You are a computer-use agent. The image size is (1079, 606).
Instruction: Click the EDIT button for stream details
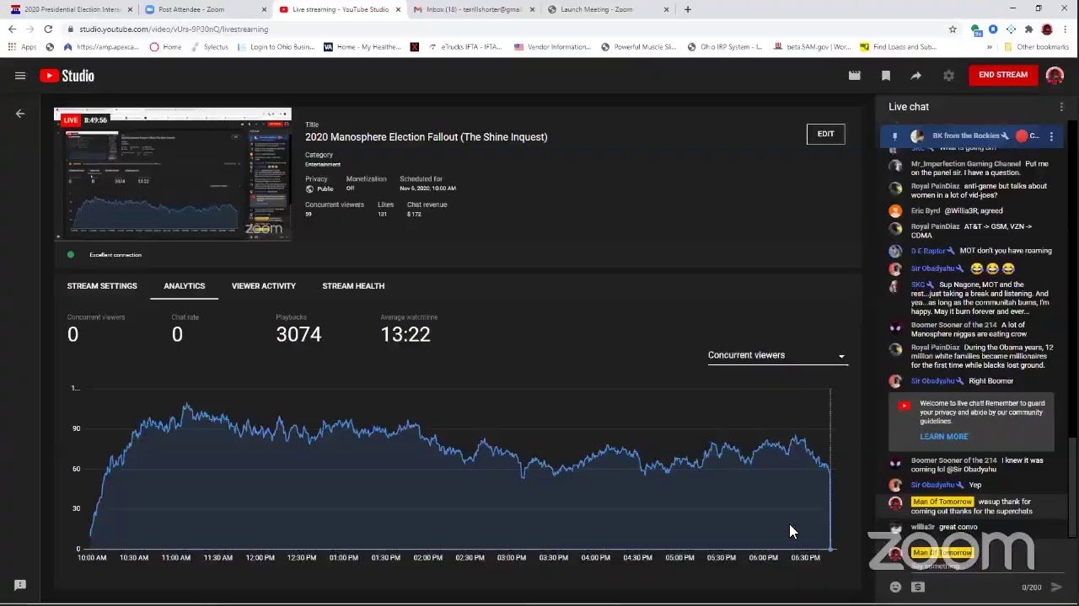[x=825, y=134]
